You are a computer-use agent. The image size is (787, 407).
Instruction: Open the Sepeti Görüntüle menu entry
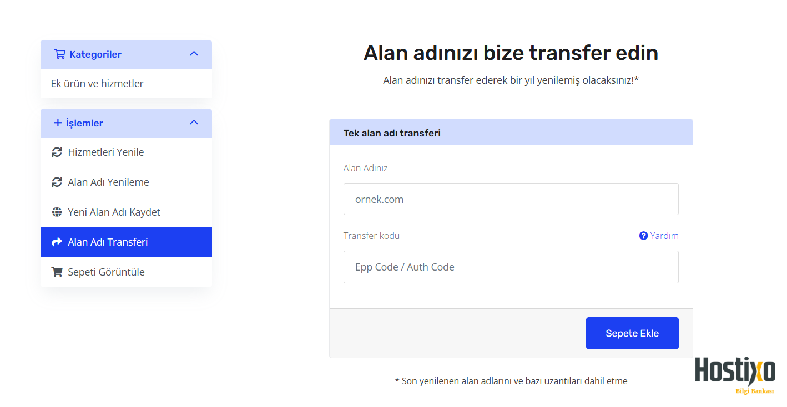pos(106,272)
